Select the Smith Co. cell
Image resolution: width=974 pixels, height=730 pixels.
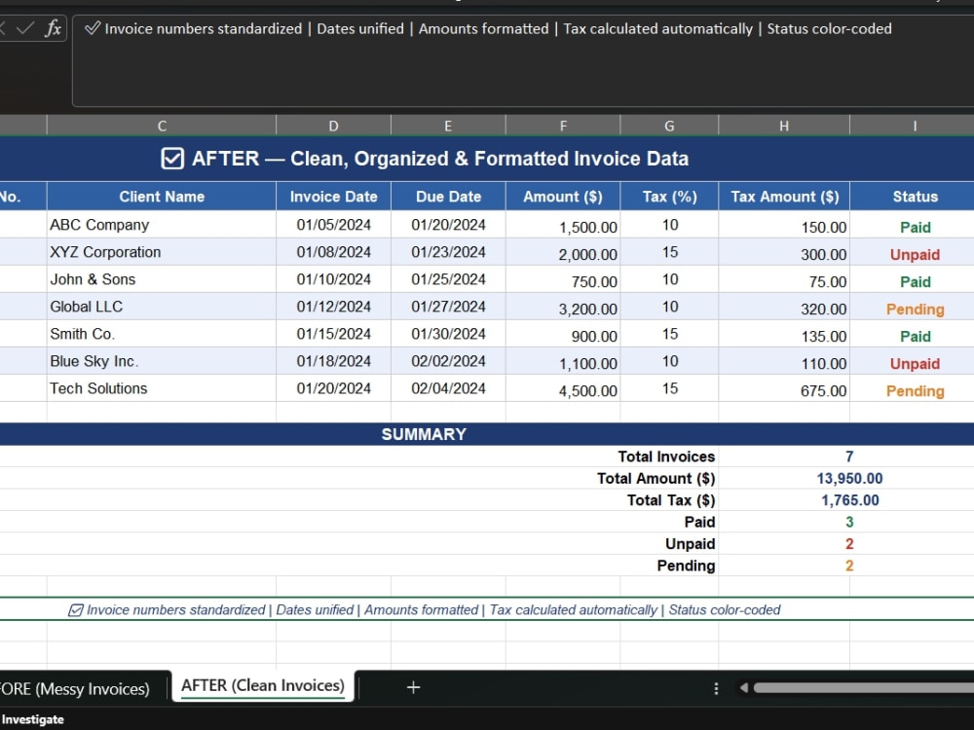[x=162, y=334]
